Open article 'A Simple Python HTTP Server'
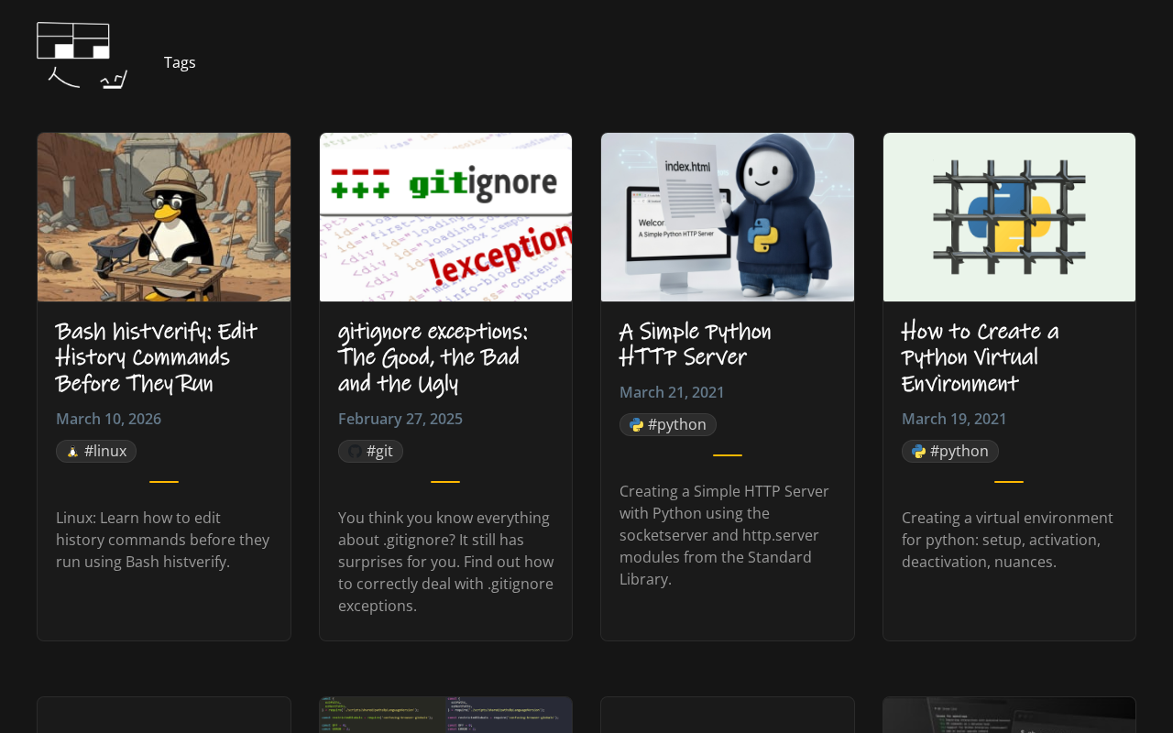The width and height of the screenshot is (1173, 733). [696, 344]
